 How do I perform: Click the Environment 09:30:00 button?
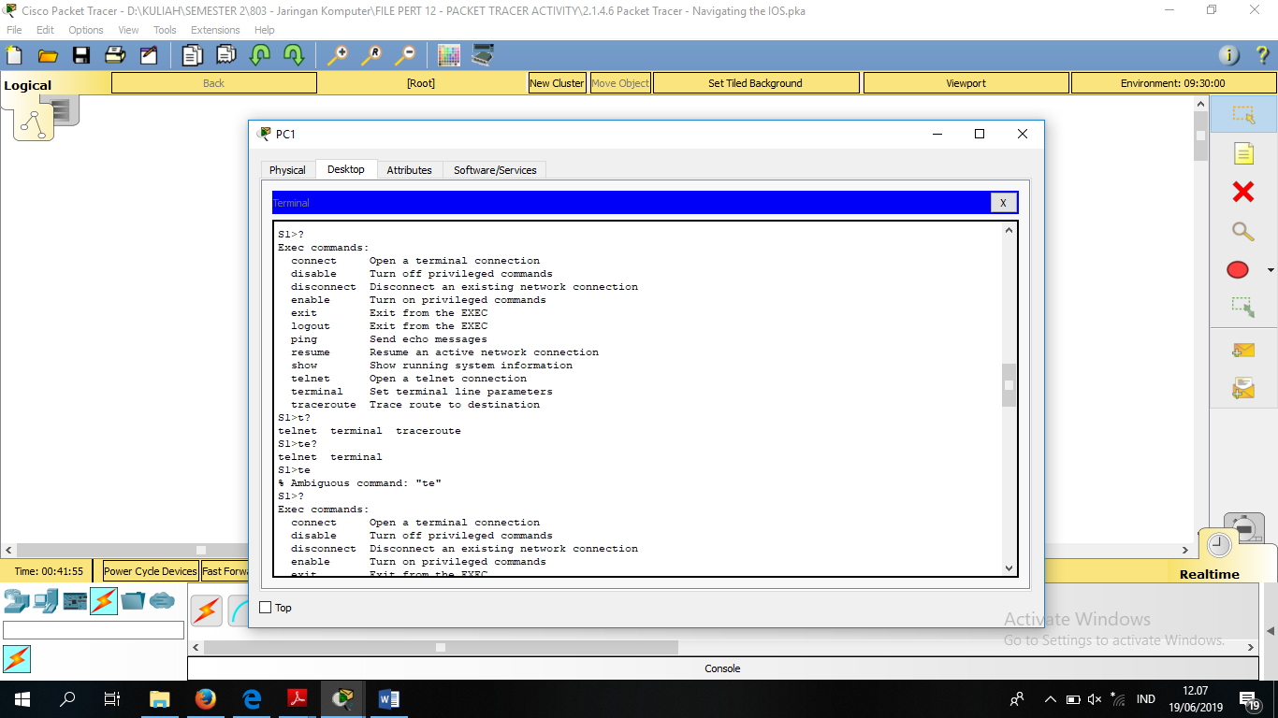point(1172,83)
